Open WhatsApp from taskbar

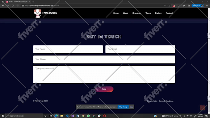88,116
